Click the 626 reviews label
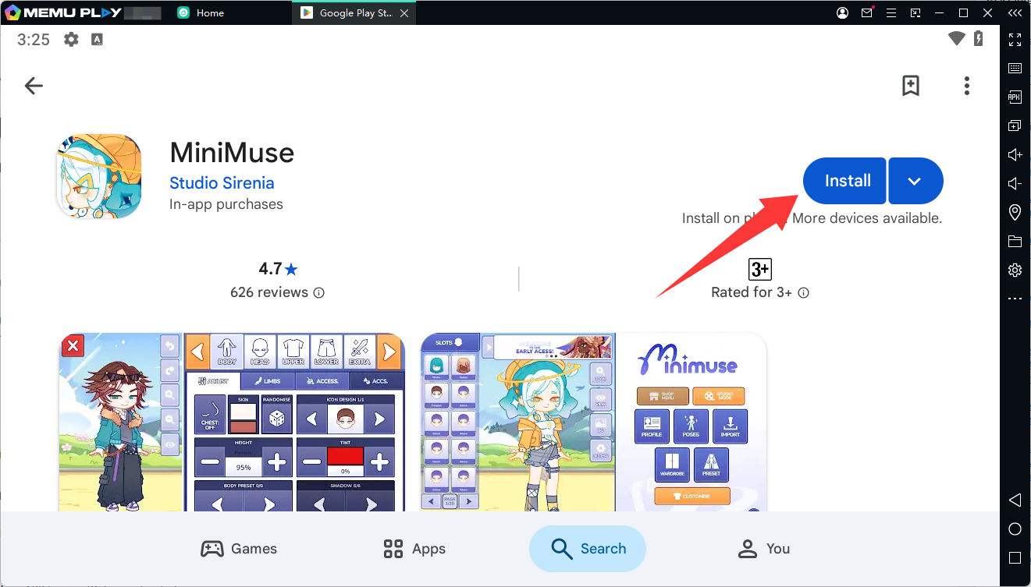The height and width of the screenshot is (587, 1031). [269, 292]
